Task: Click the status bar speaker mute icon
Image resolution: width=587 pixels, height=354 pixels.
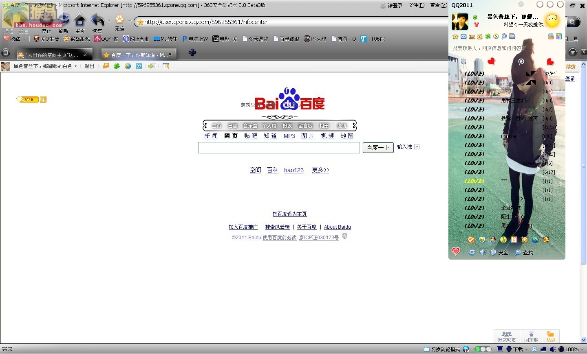Action: coord(552,349)
